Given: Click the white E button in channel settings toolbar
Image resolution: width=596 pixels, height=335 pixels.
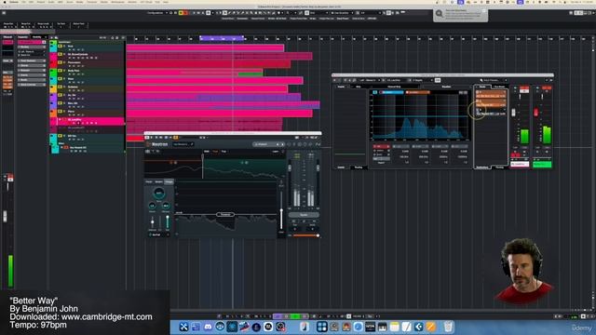Looking at the screenshot, I should click(x=438, y=80).
